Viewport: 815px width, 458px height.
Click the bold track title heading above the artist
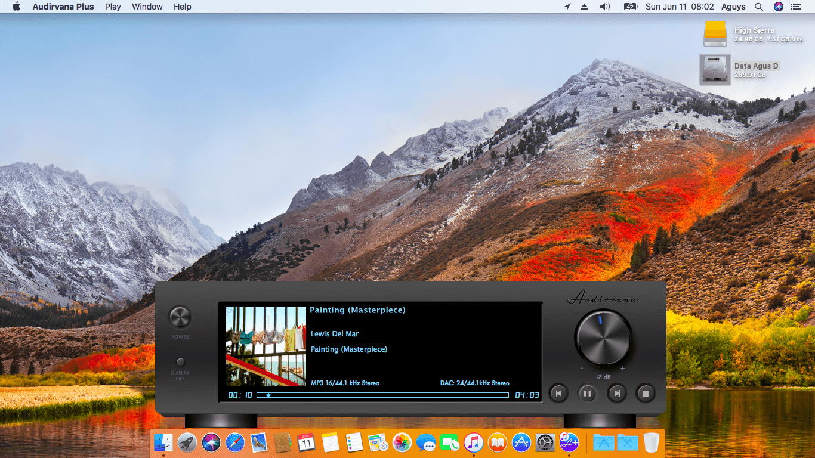(x=357, y=310)
